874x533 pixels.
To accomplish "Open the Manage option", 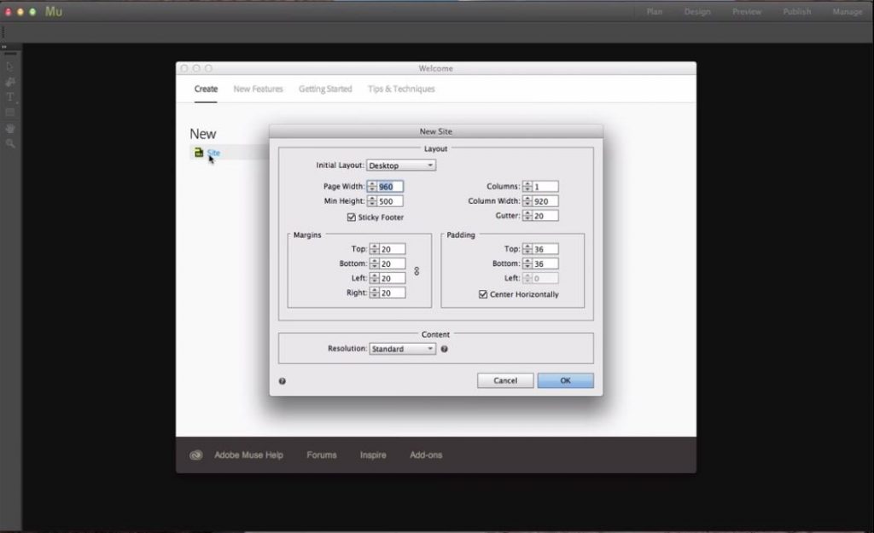I will click(848, 12).
